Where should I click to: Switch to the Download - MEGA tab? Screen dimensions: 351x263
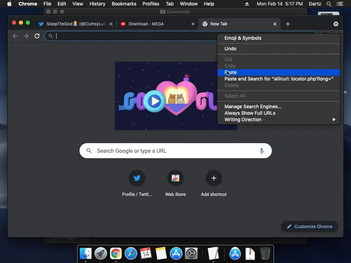[157, 24]
